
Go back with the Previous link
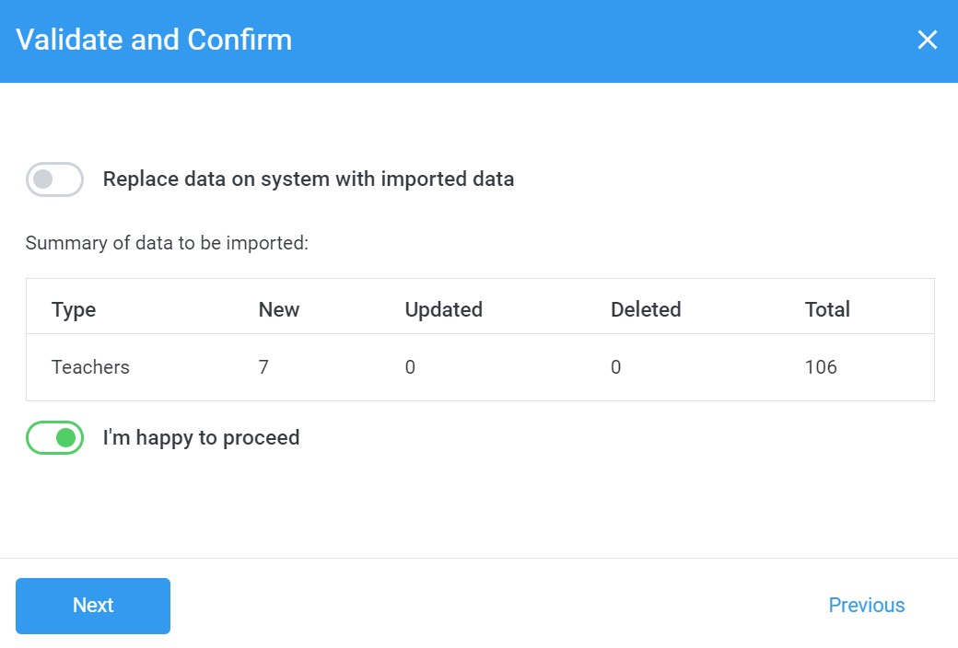point(866,606)
